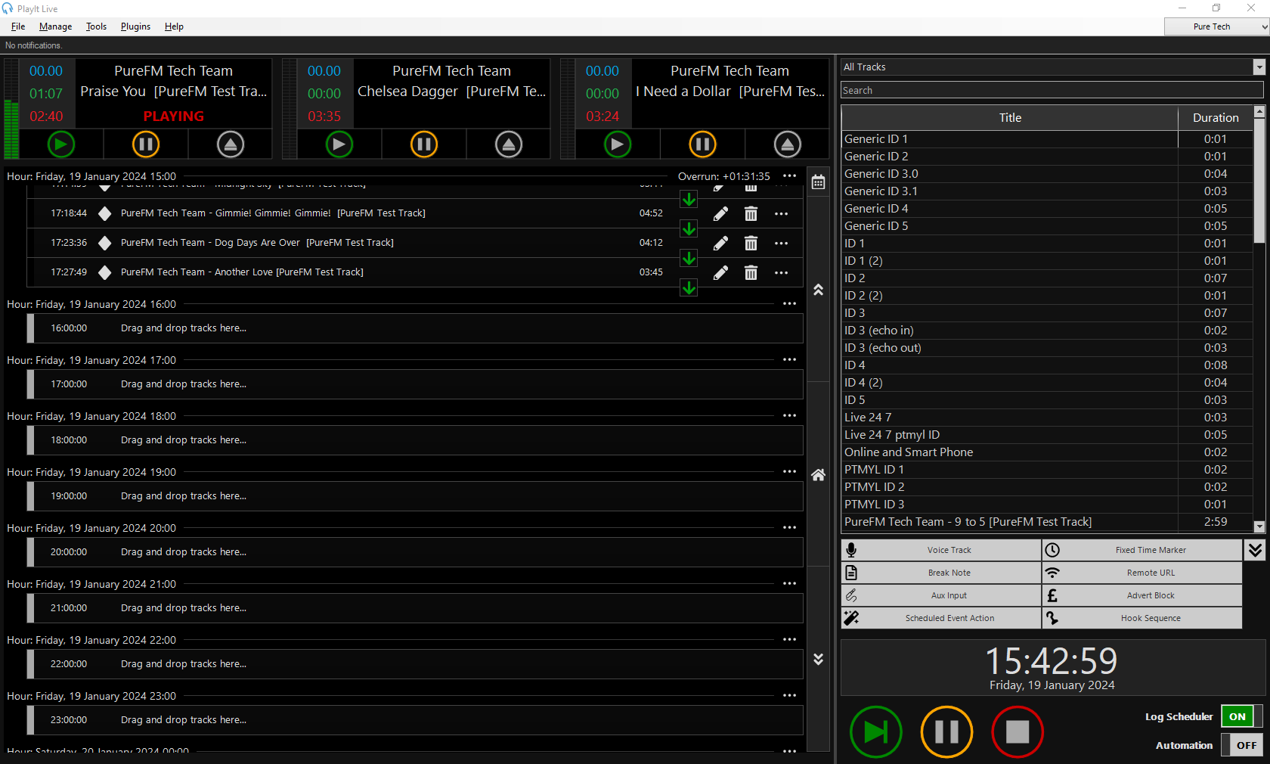Open the Plugins menu
This screenshot has width=1270, height=764.
coord(135,26)
